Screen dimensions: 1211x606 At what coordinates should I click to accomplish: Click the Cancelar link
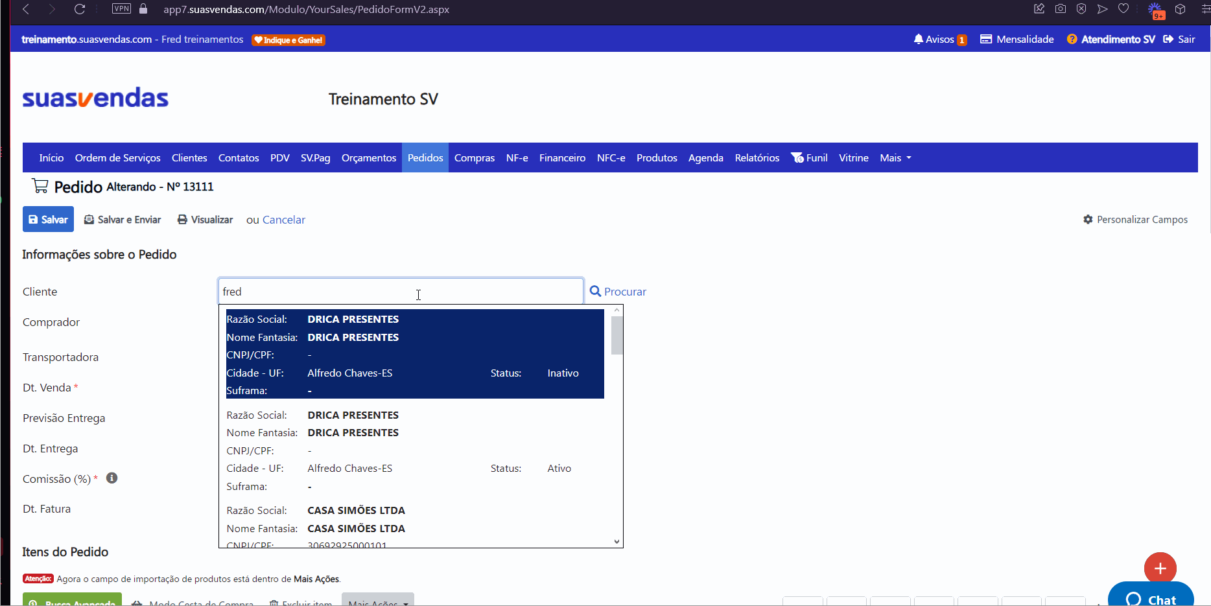[284, 220]
